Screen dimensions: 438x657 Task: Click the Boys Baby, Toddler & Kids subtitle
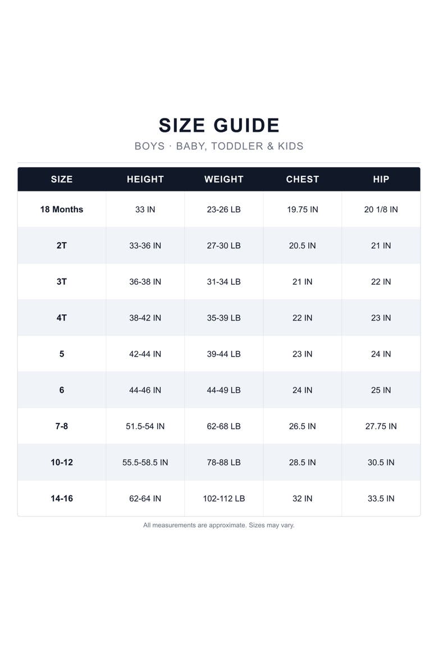click(219, 146)
